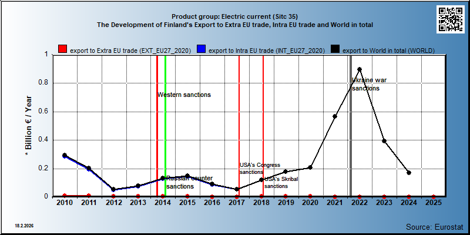Click the 'USA's Congress sanctions' annotation
Screen dimensions: 470x235
(x=260, y=169)
